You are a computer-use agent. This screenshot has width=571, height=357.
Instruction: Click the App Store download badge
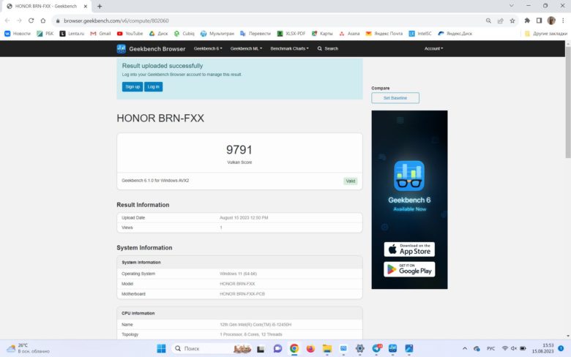[x=409, y=249]
